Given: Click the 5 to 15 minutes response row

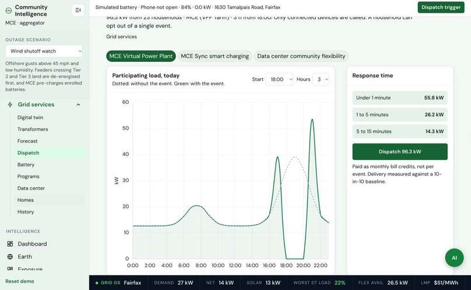Looking at the screenshot, I should (x=400, y=131).
